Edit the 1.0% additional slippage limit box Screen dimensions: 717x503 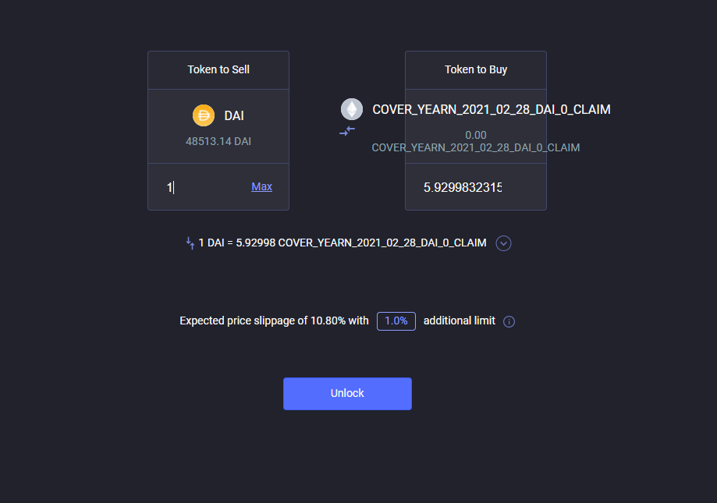point(396,321)
